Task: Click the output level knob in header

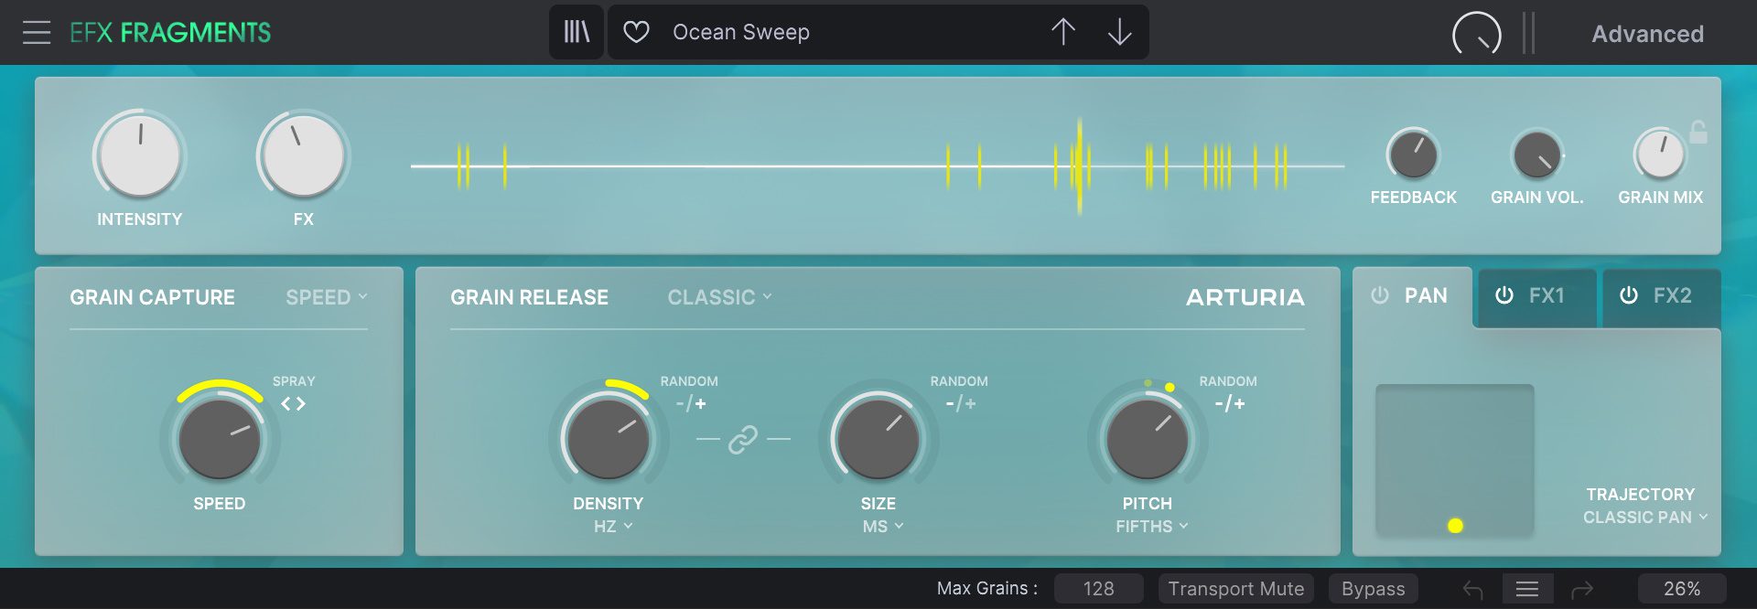Action: tap(1476, 34)
